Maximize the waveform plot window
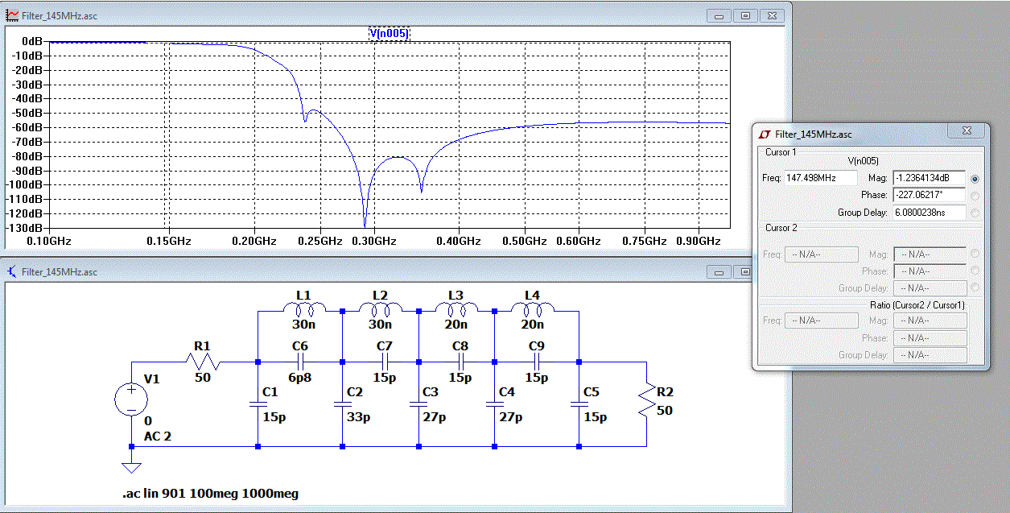This screenshot has height=513, width=1010. (x=745, y=15)
